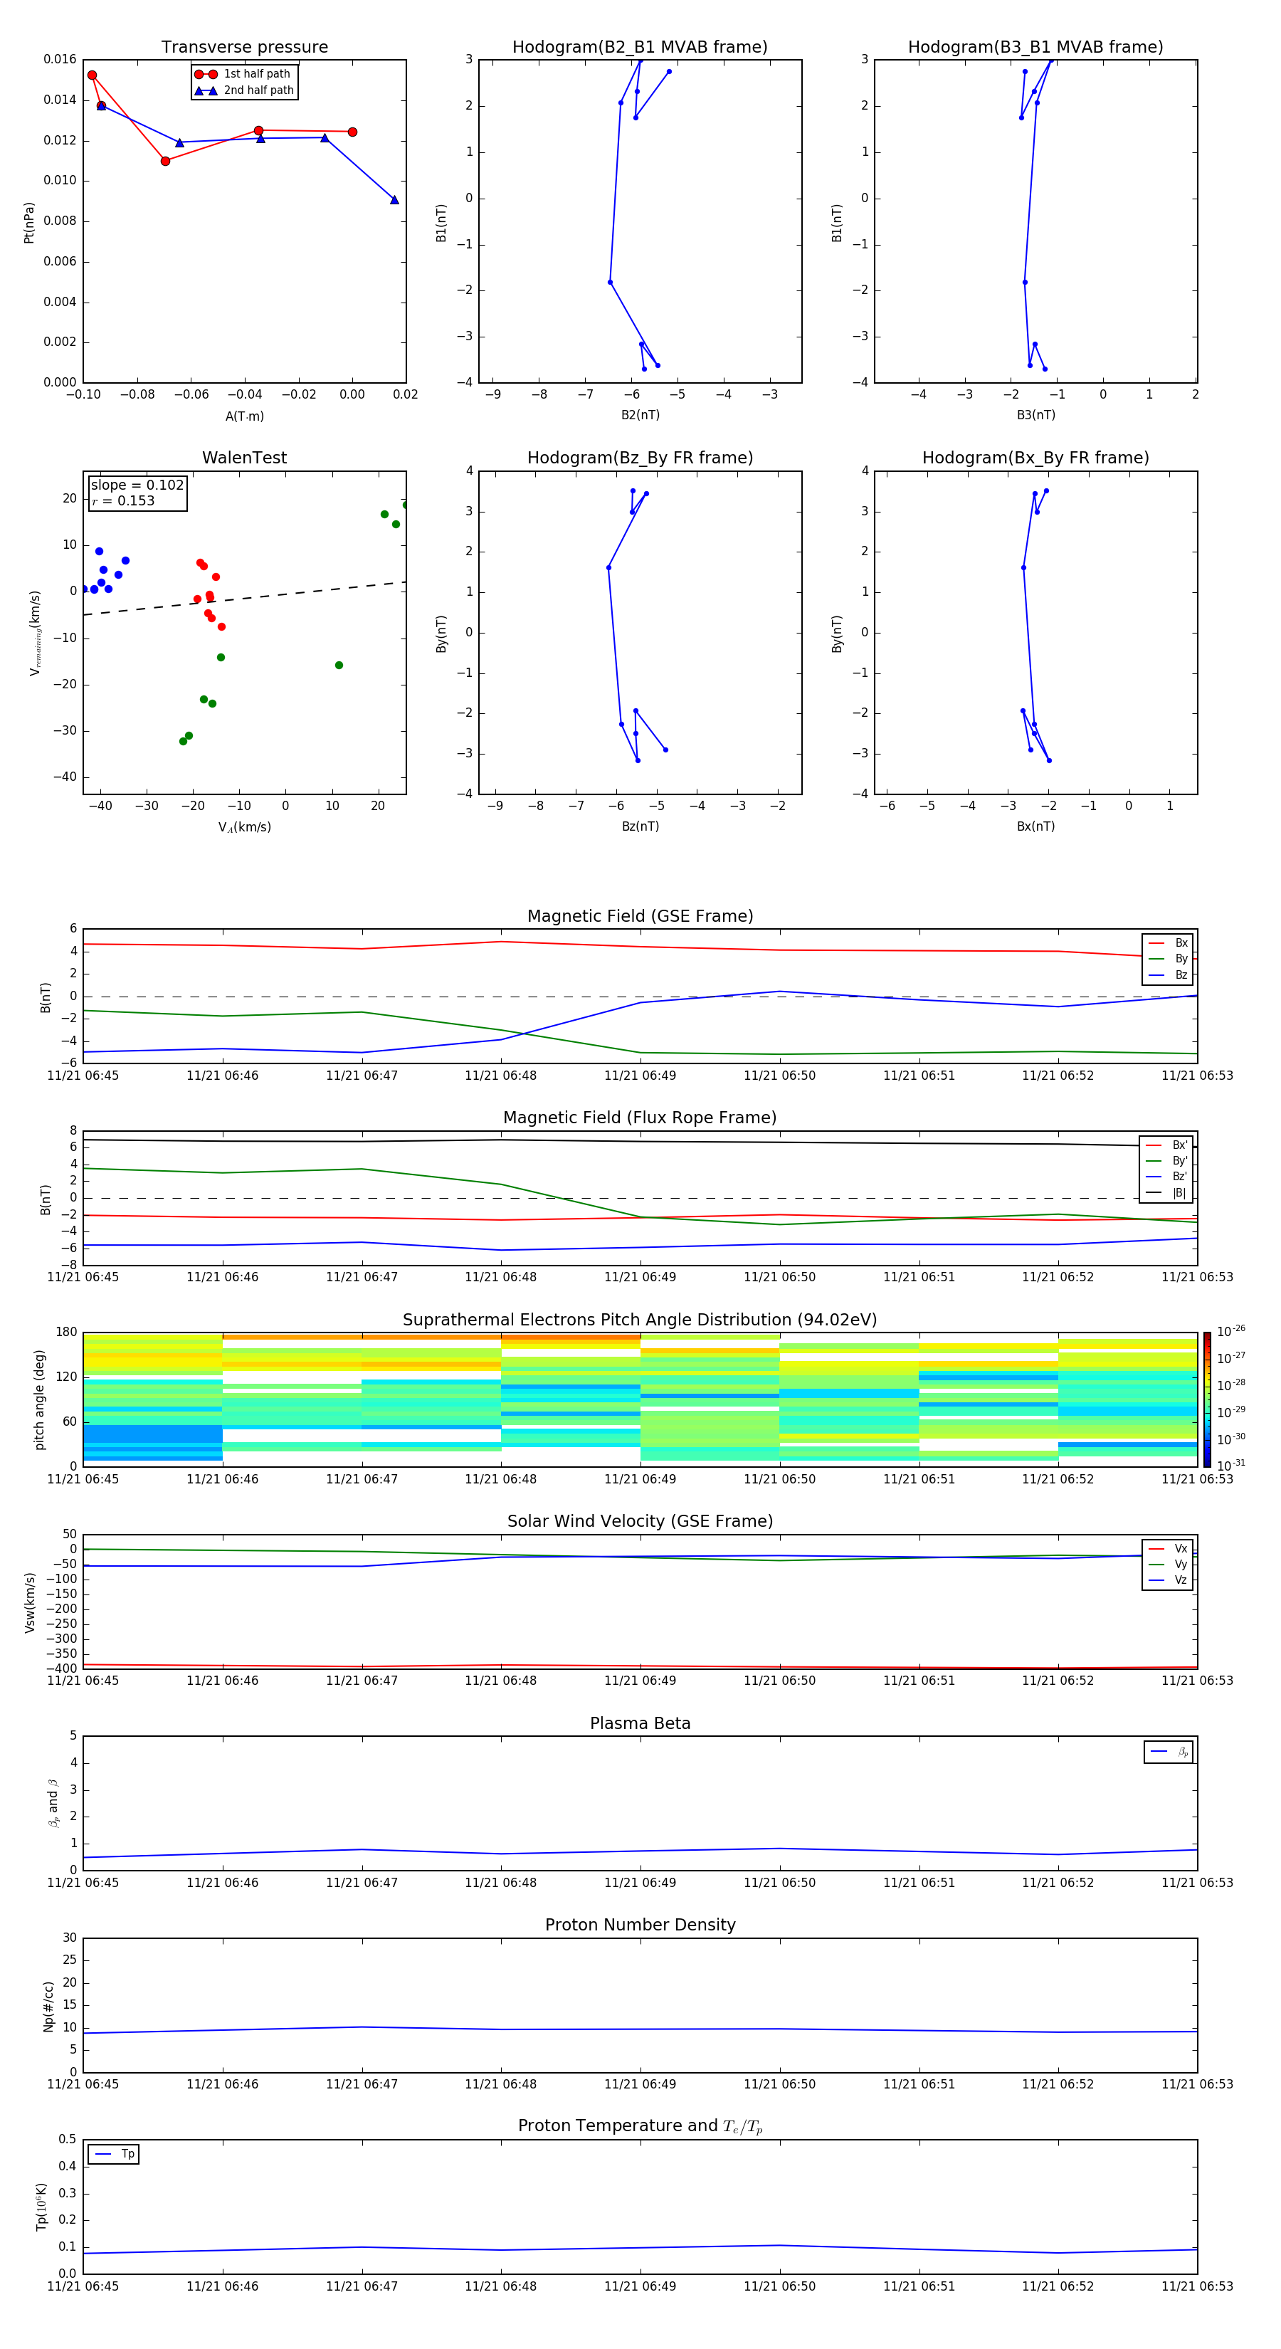
Task: Click the "Vz" entry in velocity legend
Action: [1168, 1580]
